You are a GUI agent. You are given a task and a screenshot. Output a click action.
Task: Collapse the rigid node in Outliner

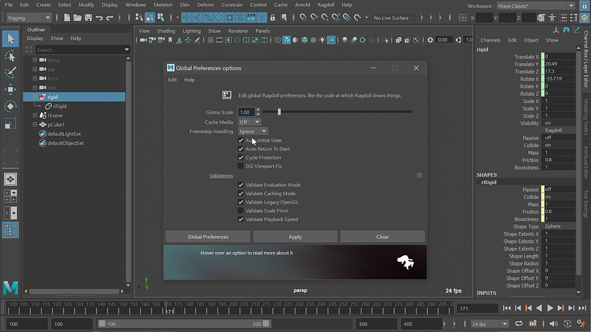(x=35, y=97)
